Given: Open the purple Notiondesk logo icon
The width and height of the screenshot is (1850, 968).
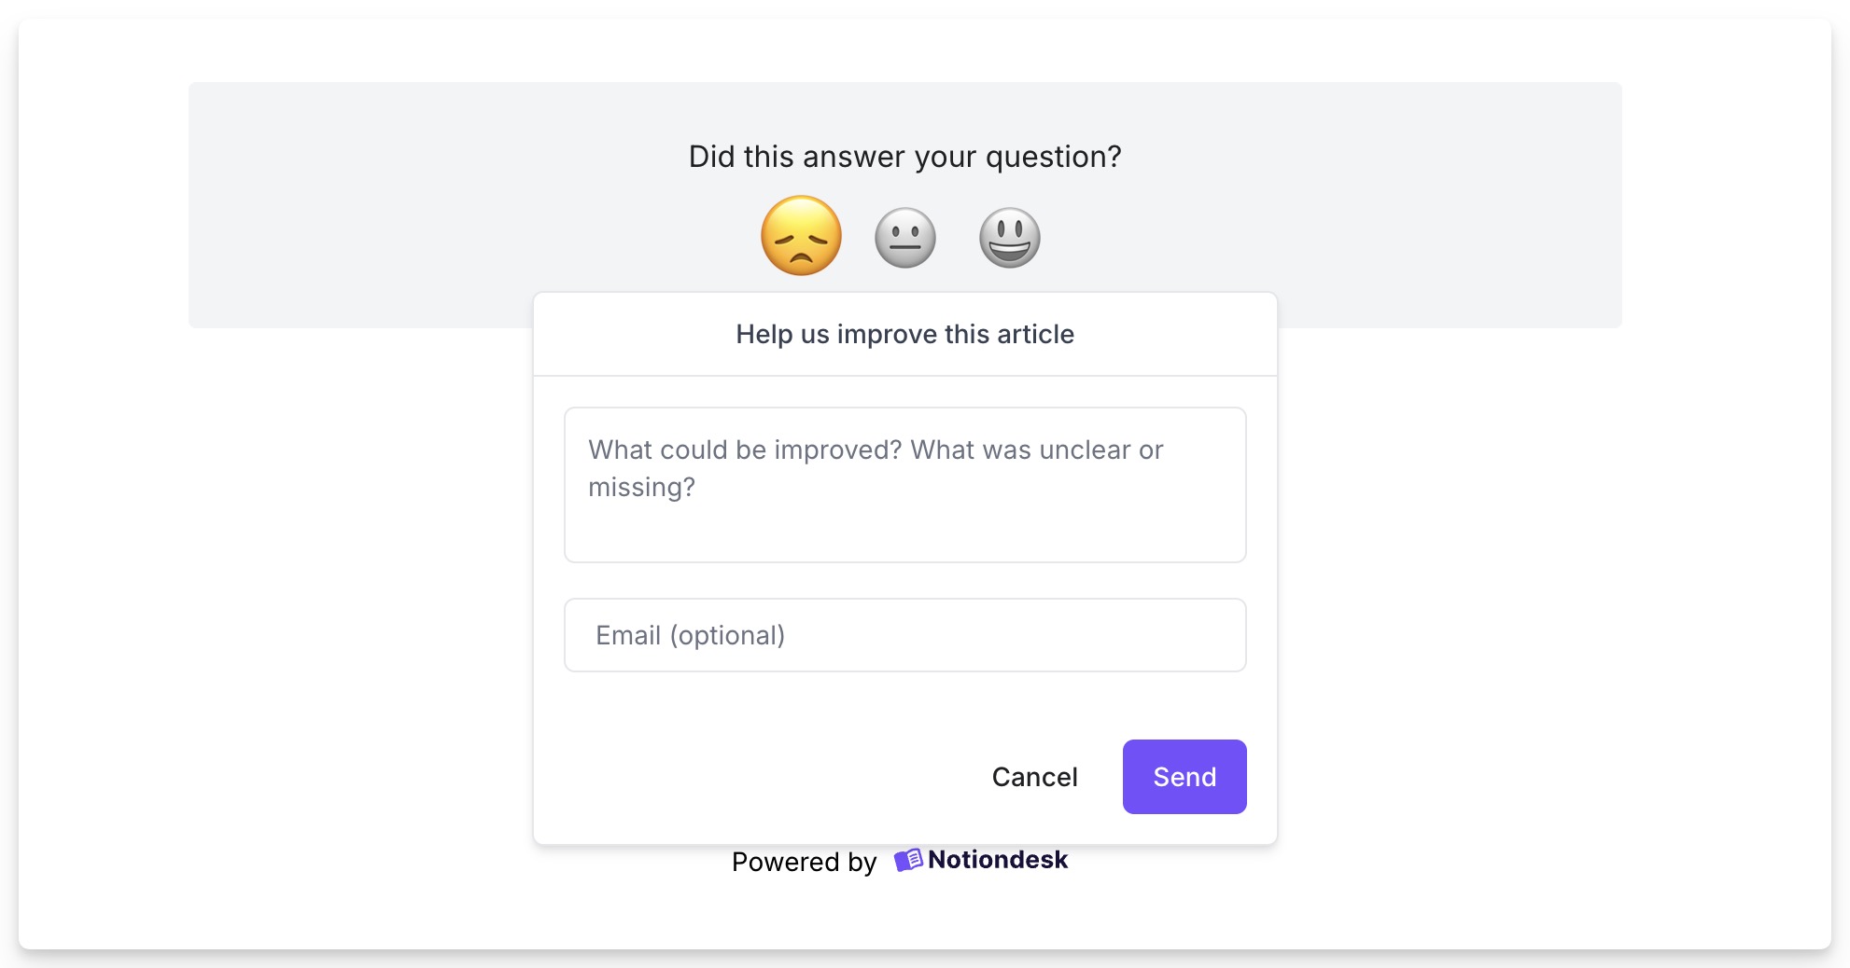Looking at the screenshot, I should 907,860.
